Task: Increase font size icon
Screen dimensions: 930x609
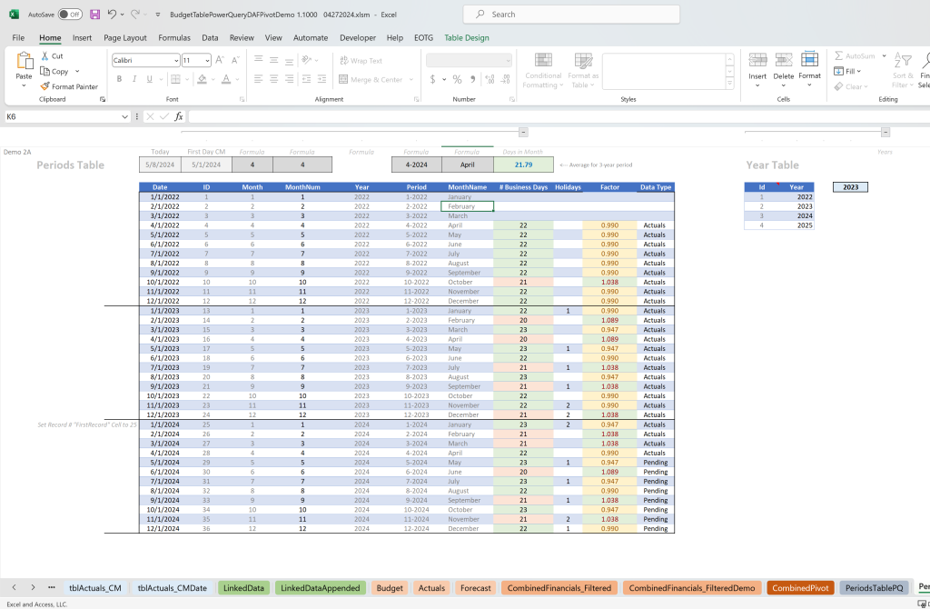Action: point(220,60)
